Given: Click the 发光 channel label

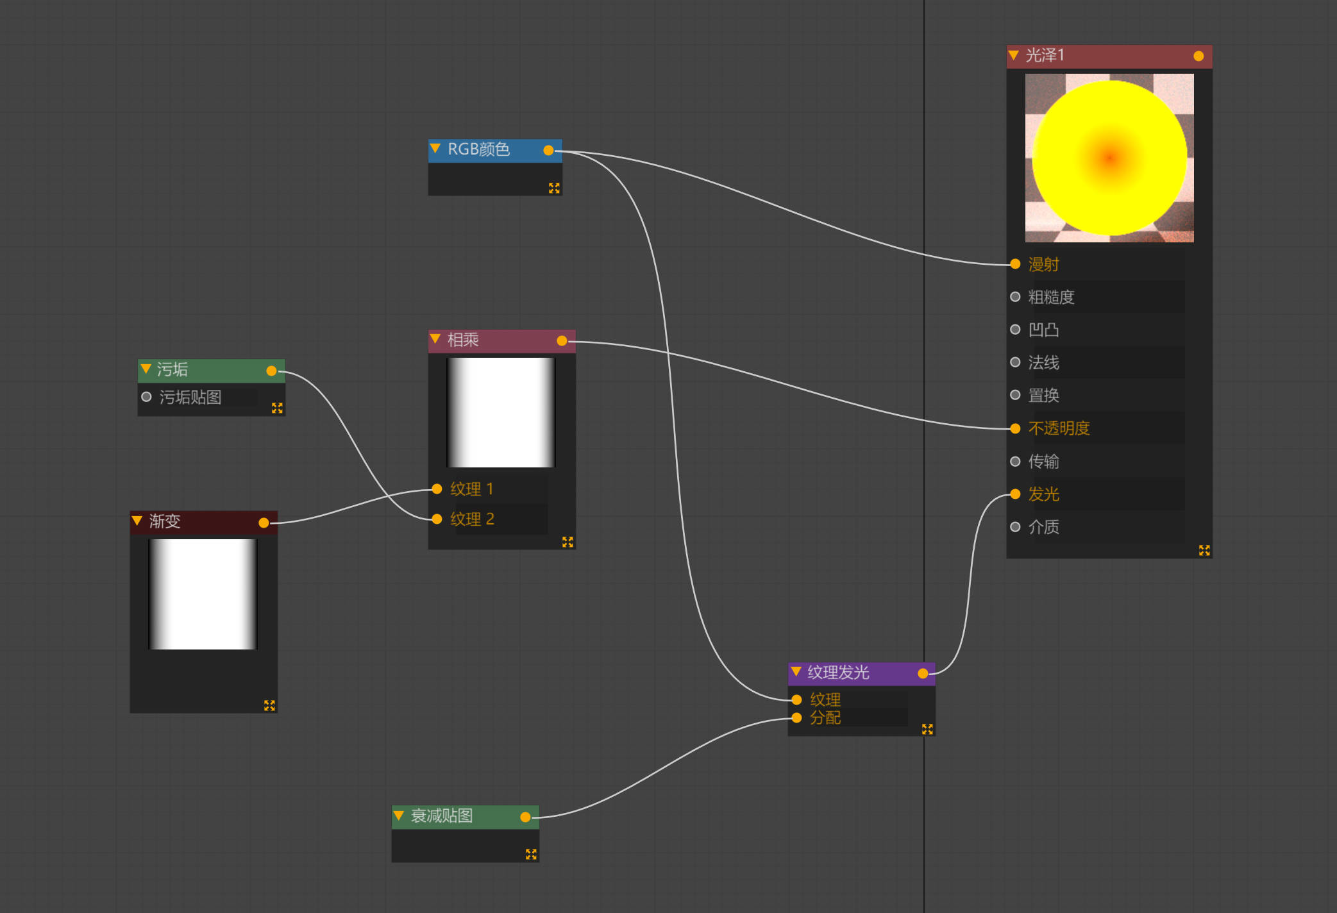Looking at the screenshot, I should [x=1044, y=494].
